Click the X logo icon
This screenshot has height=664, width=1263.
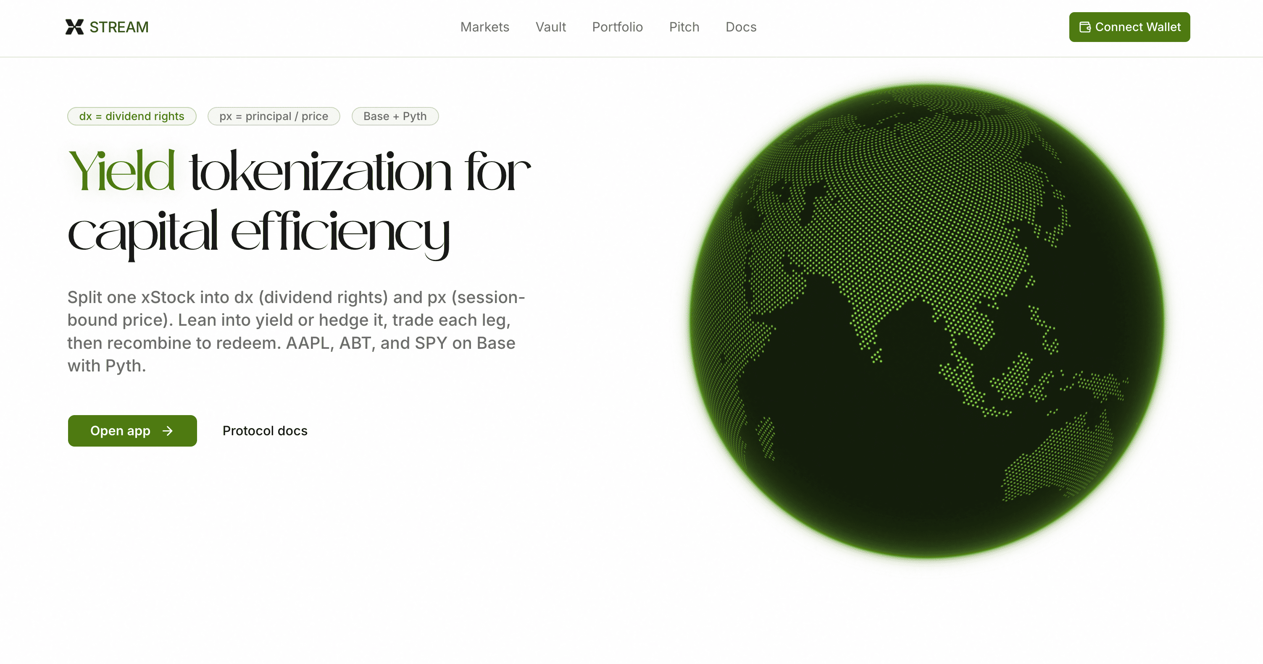pyautogui.click(x=74, y=27)
